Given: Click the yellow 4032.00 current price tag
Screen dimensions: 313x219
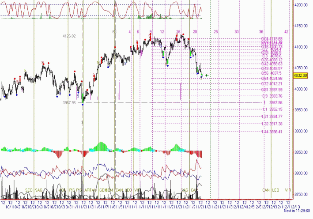Looking at the screenshot, I should [301, 76].
